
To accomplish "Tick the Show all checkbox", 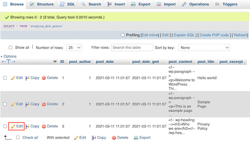I will point(10,47).
